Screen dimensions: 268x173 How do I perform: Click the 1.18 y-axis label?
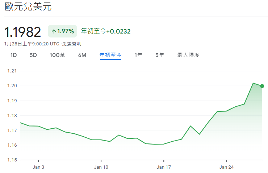pos(12,115)
